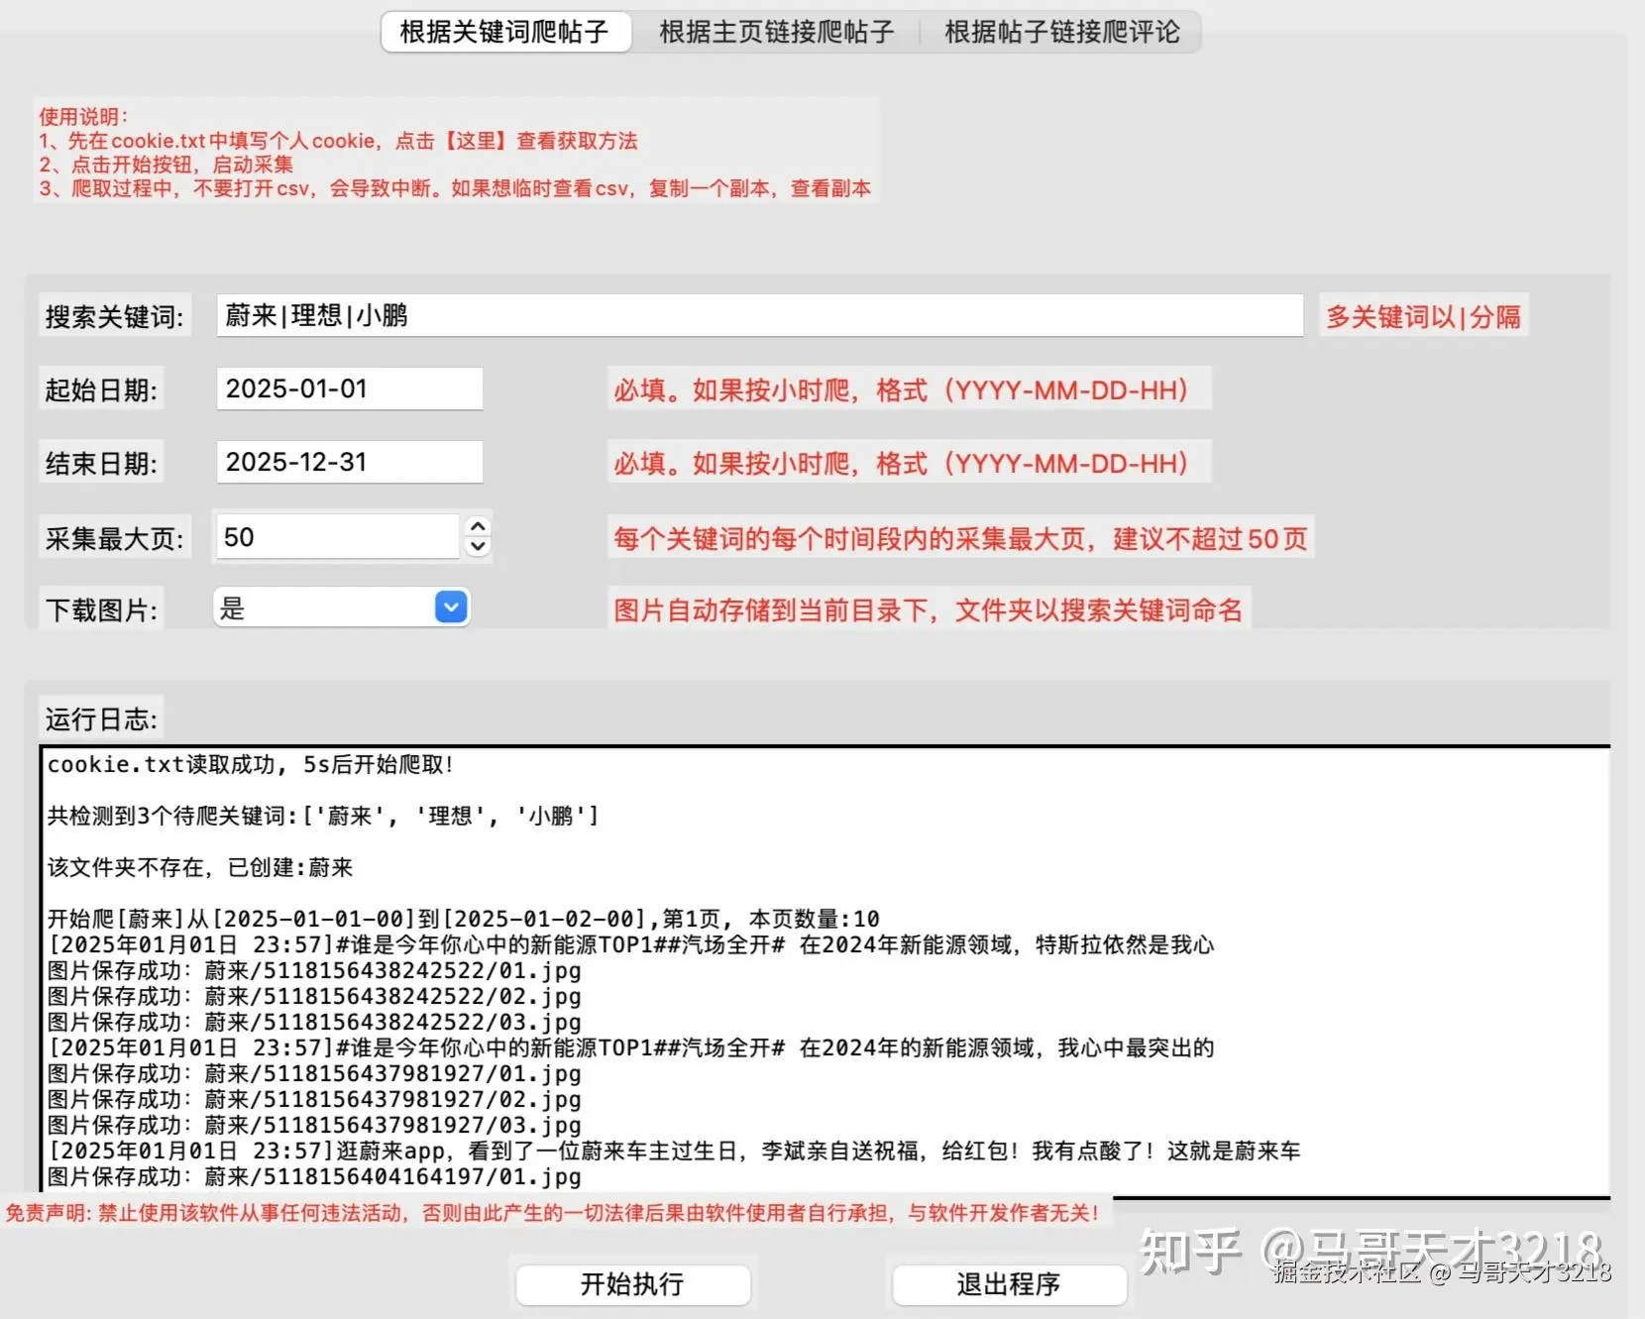1645x1319 pixels.
Task: Click the 采集最大页 label
Action: click(114, 538)
